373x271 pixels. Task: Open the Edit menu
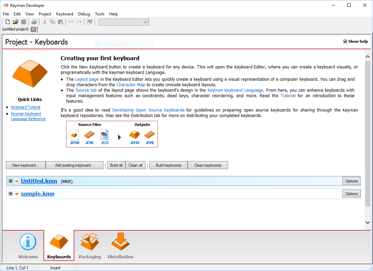pos(17,14)
